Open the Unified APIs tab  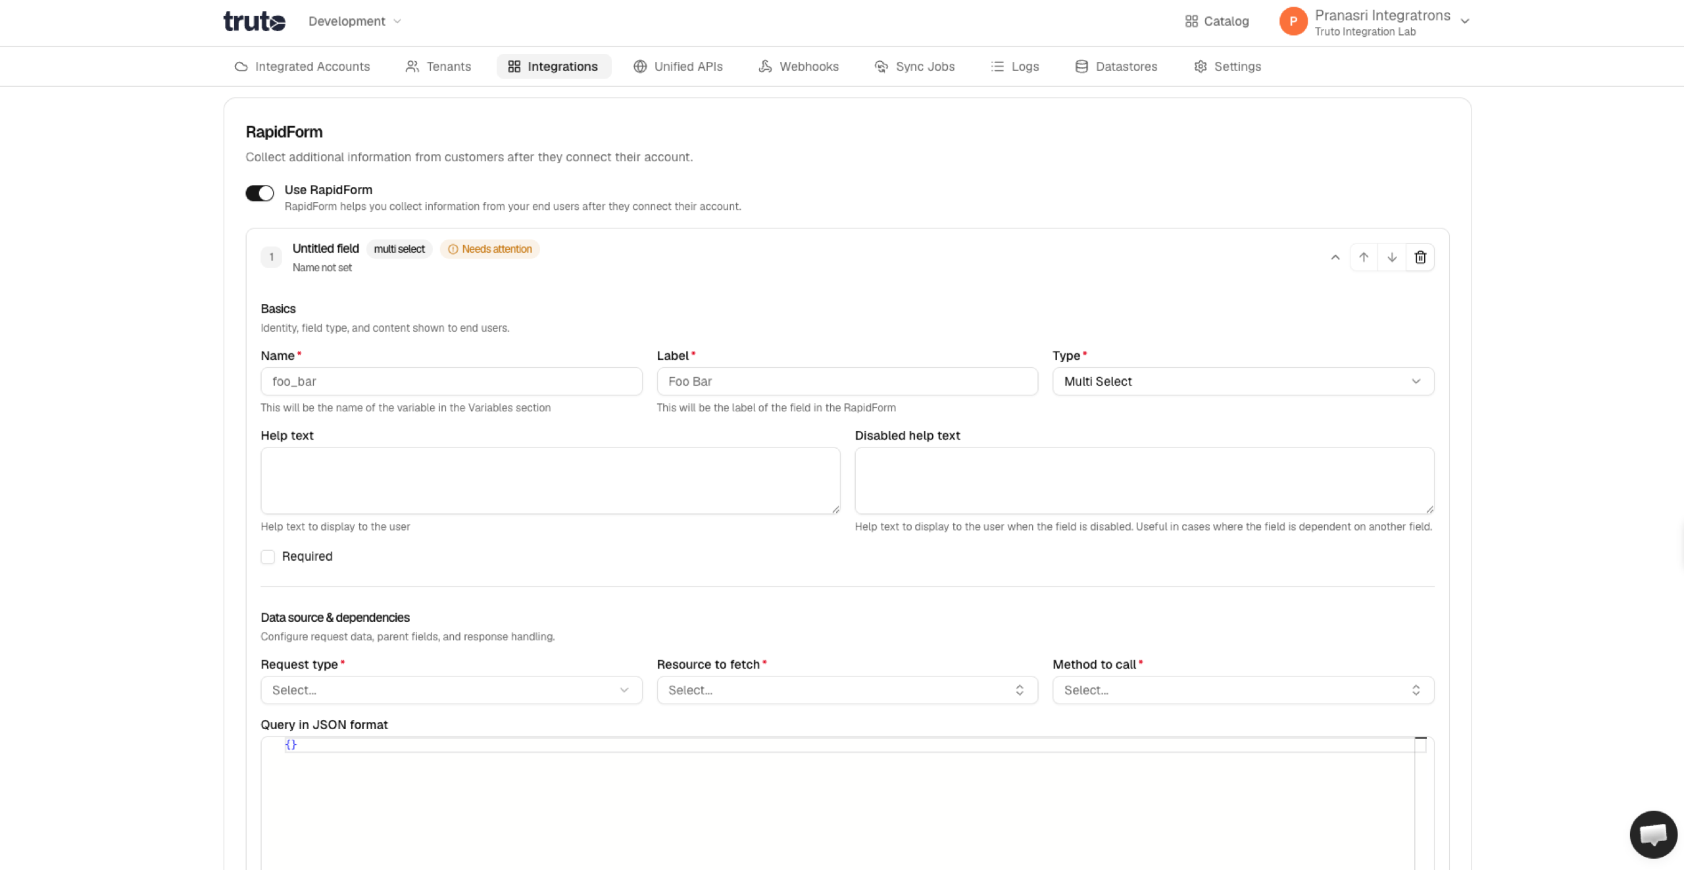pos(678,66)
